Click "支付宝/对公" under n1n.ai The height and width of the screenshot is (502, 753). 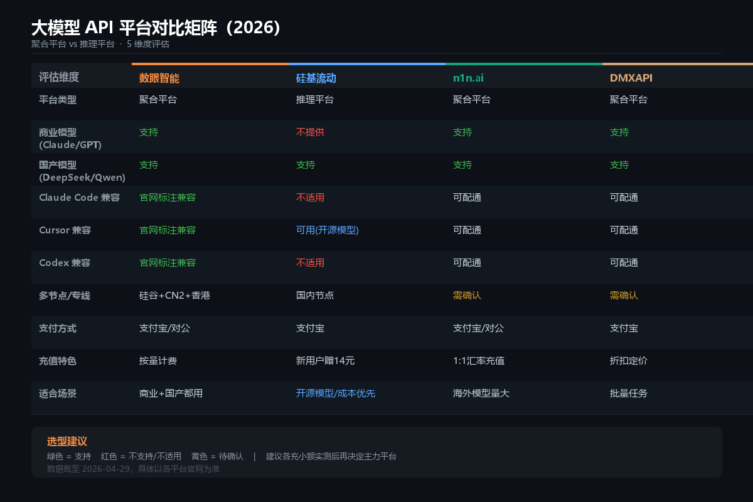pos(478,328)
